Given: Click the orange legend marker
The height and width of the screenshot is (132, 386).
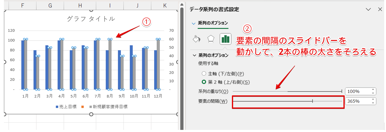Looking at the screenshot, I should click(x=82, y=107).
